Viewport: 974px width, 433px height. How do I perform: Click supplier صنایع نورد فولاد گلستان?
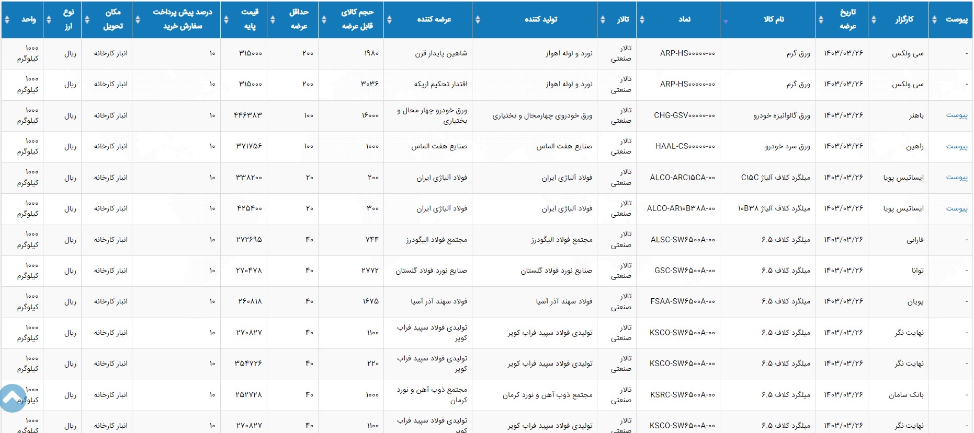[x=431, y=271]
